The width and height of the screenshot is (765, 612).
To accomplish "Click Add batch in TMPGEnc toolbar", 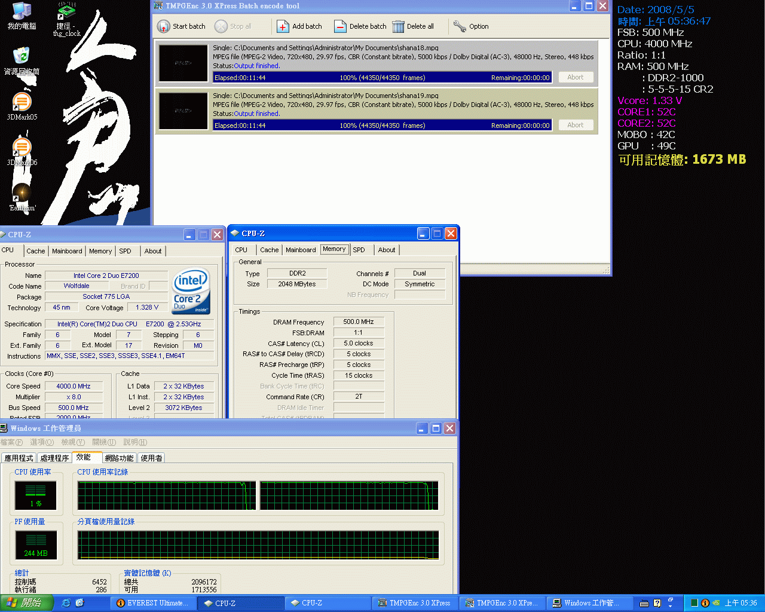I will coord(299,26).
